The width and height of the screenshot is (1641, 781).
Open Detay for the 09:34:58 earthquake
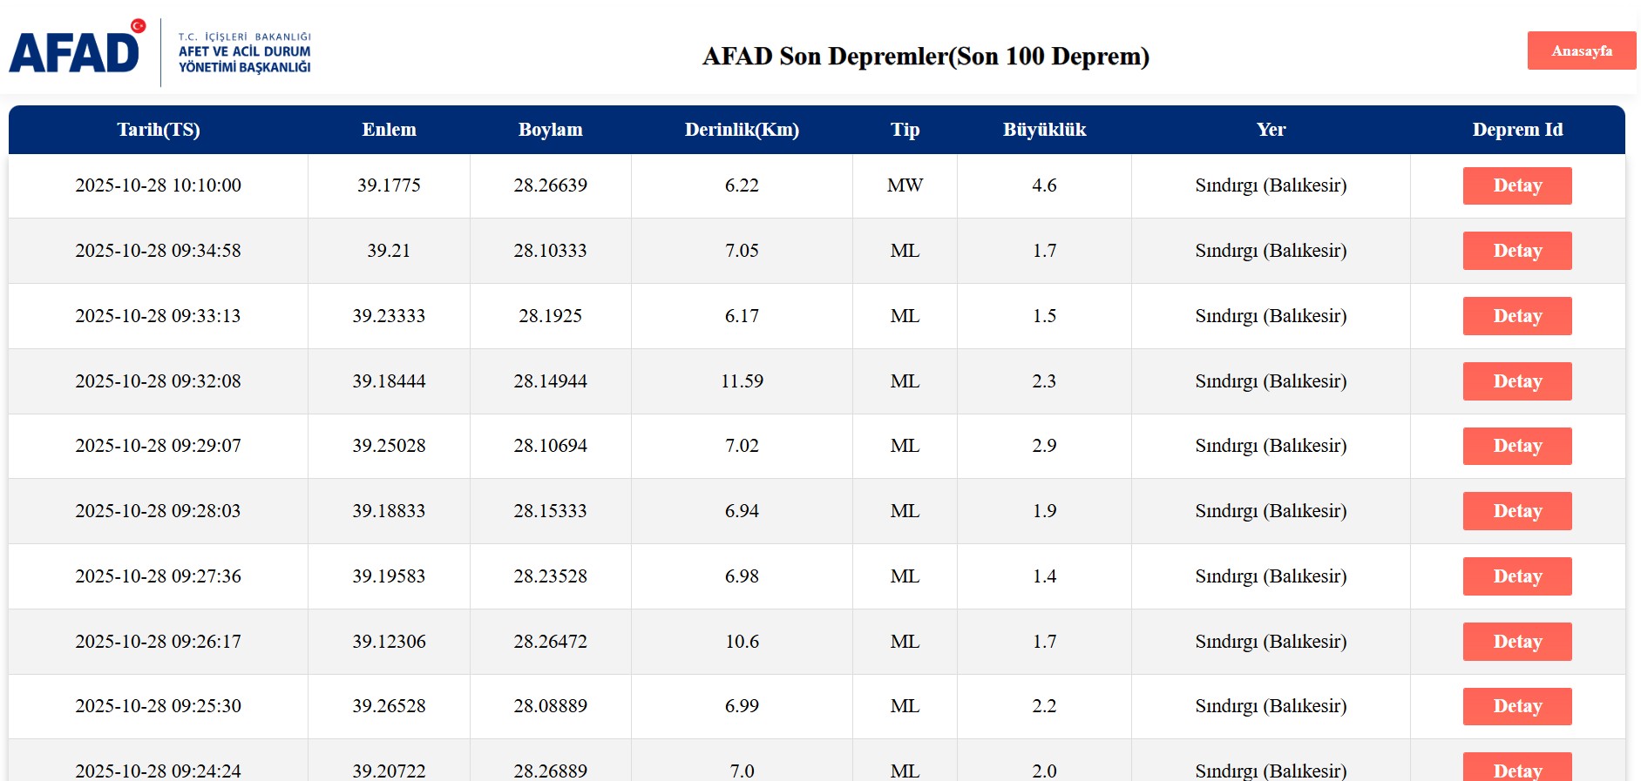[1516, 251]
